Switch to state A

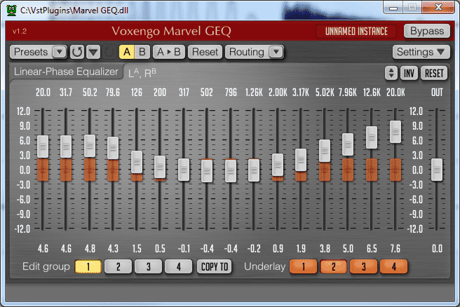pyautogui.click(x=126, y=52)
